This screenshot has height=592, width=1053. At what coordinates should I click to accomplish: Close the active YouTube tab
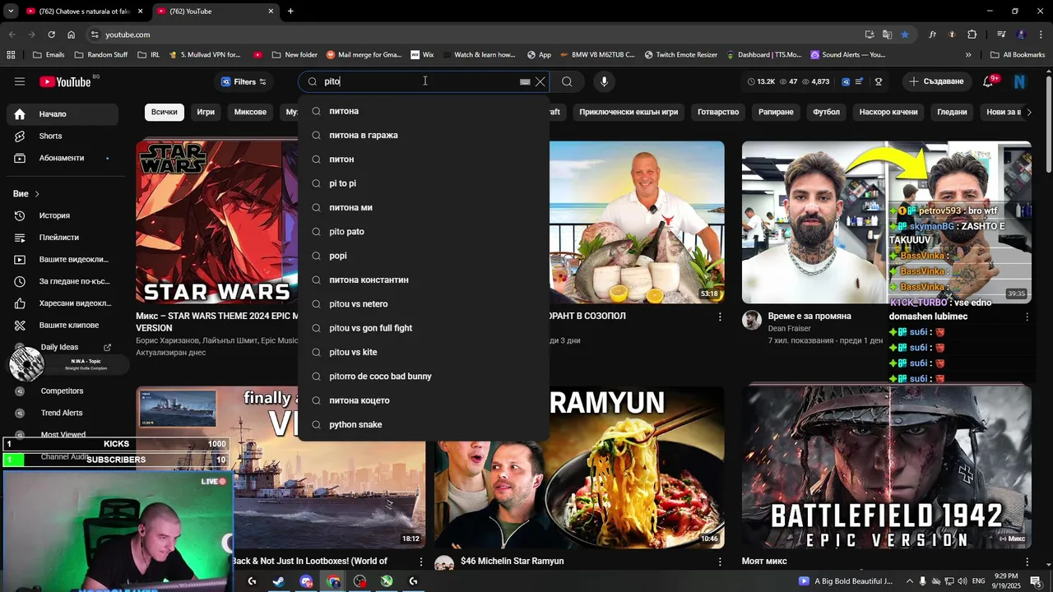click(x=271, y=12)
